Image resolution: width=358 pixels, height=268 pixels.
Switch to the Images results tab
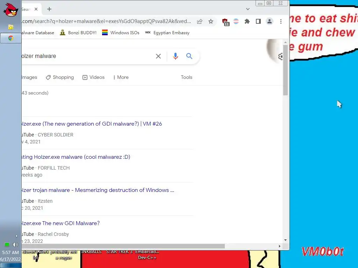pyautogui.click(x=29, y=77)
